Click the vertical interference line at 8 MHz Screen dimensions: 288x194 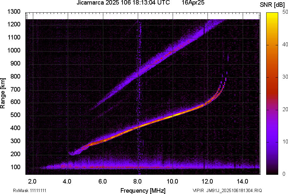139,97
